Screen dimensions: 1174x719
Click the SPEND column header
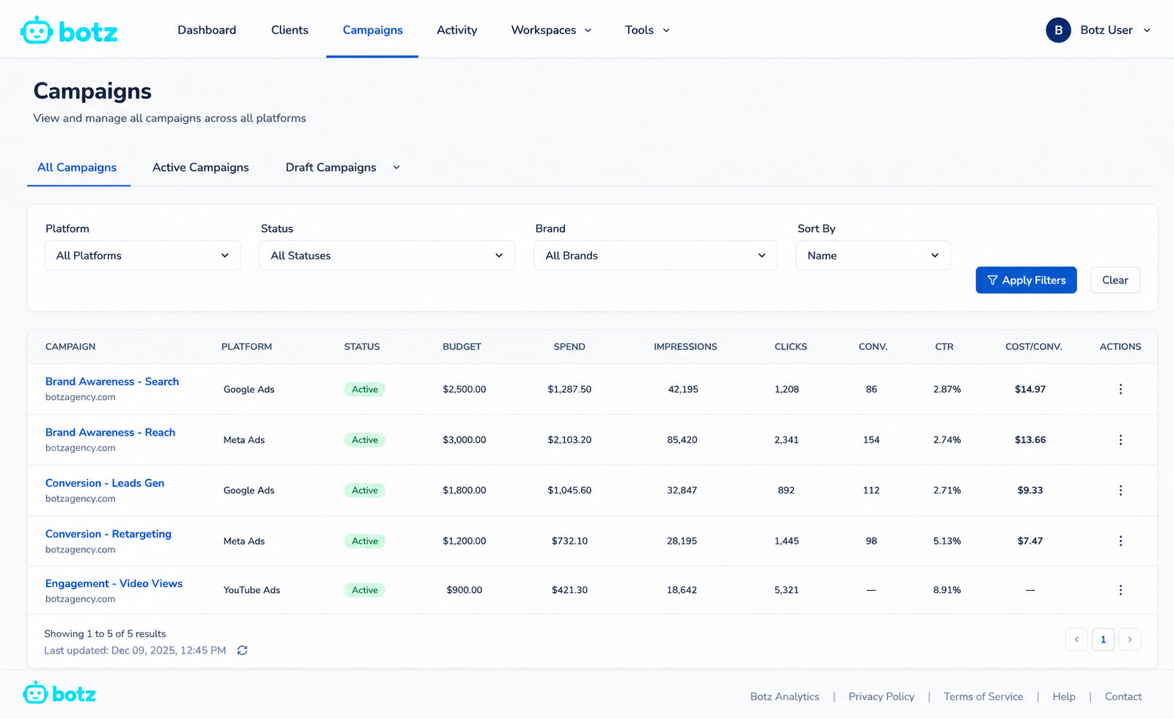point(569,347)
